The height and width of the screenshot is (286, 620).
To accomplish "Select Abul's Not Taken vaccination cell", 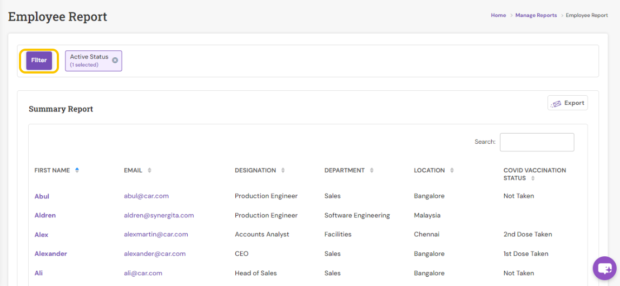I will (x=518, y=196).
